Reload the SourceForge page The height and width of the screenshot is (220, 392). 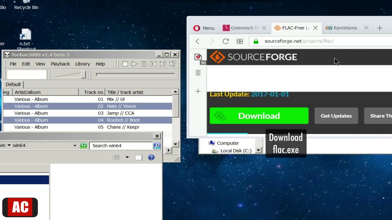(x=226, y=41)
